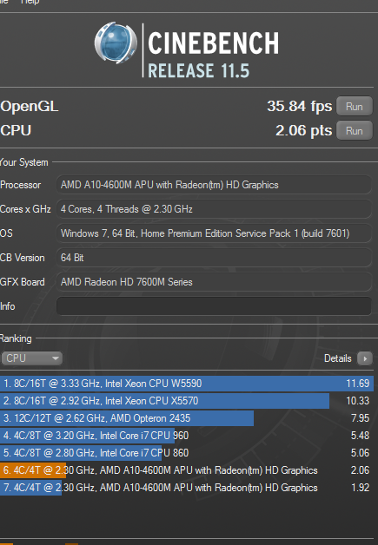
Task: Select the Processor field showing AMD A10-4600M
Action: 214,185
